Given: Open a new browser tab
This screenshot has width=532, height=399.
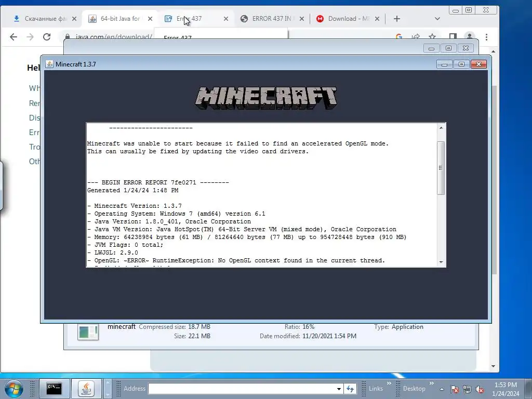Looking at the screenshot, I should [396, 19].
